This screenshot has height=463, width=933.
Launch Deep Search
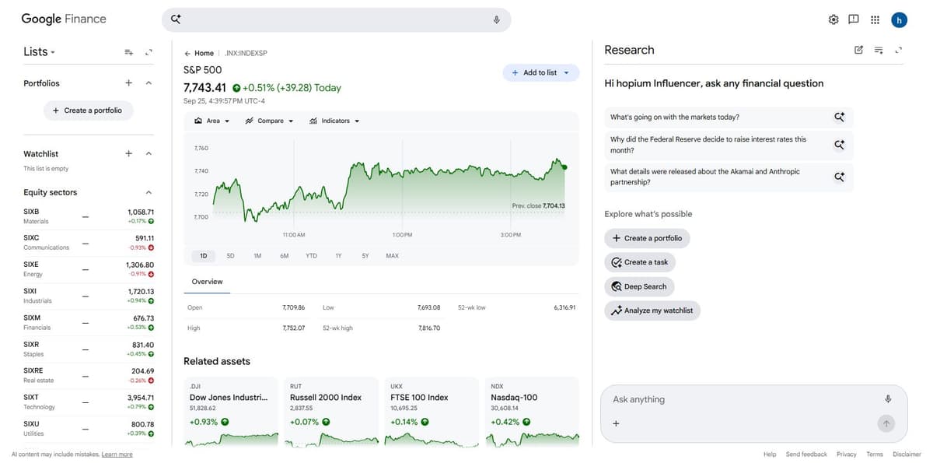click(639, 286)
